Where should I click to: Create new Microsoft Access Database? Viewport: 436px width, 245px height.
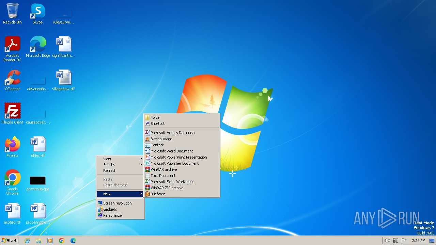click(182, 133)
